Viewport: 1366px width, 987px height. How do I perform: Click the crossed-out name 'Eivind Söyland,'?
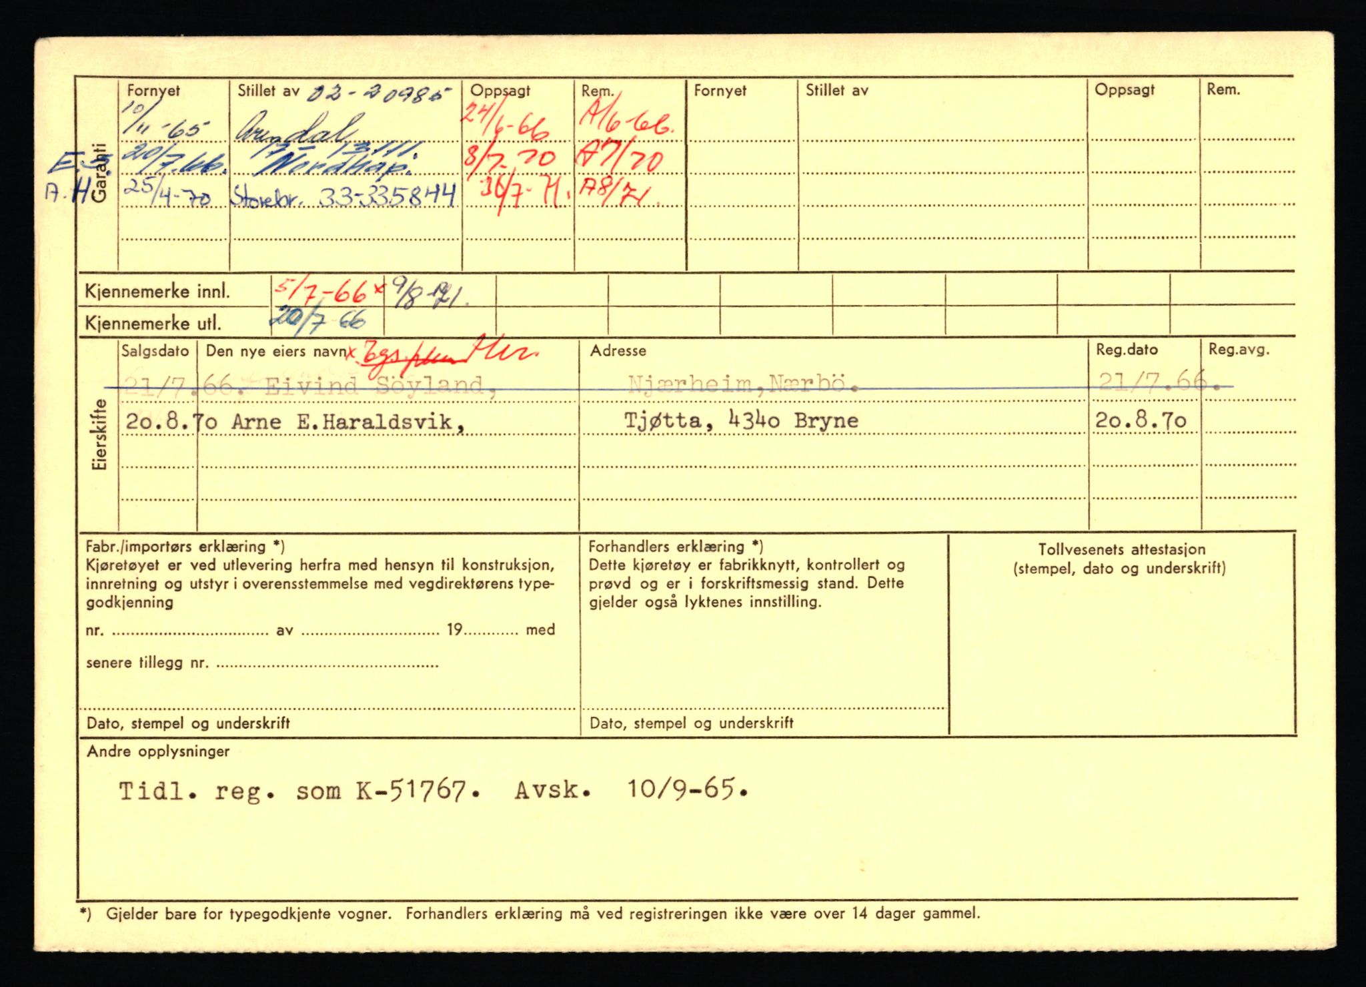coord(381,386)
